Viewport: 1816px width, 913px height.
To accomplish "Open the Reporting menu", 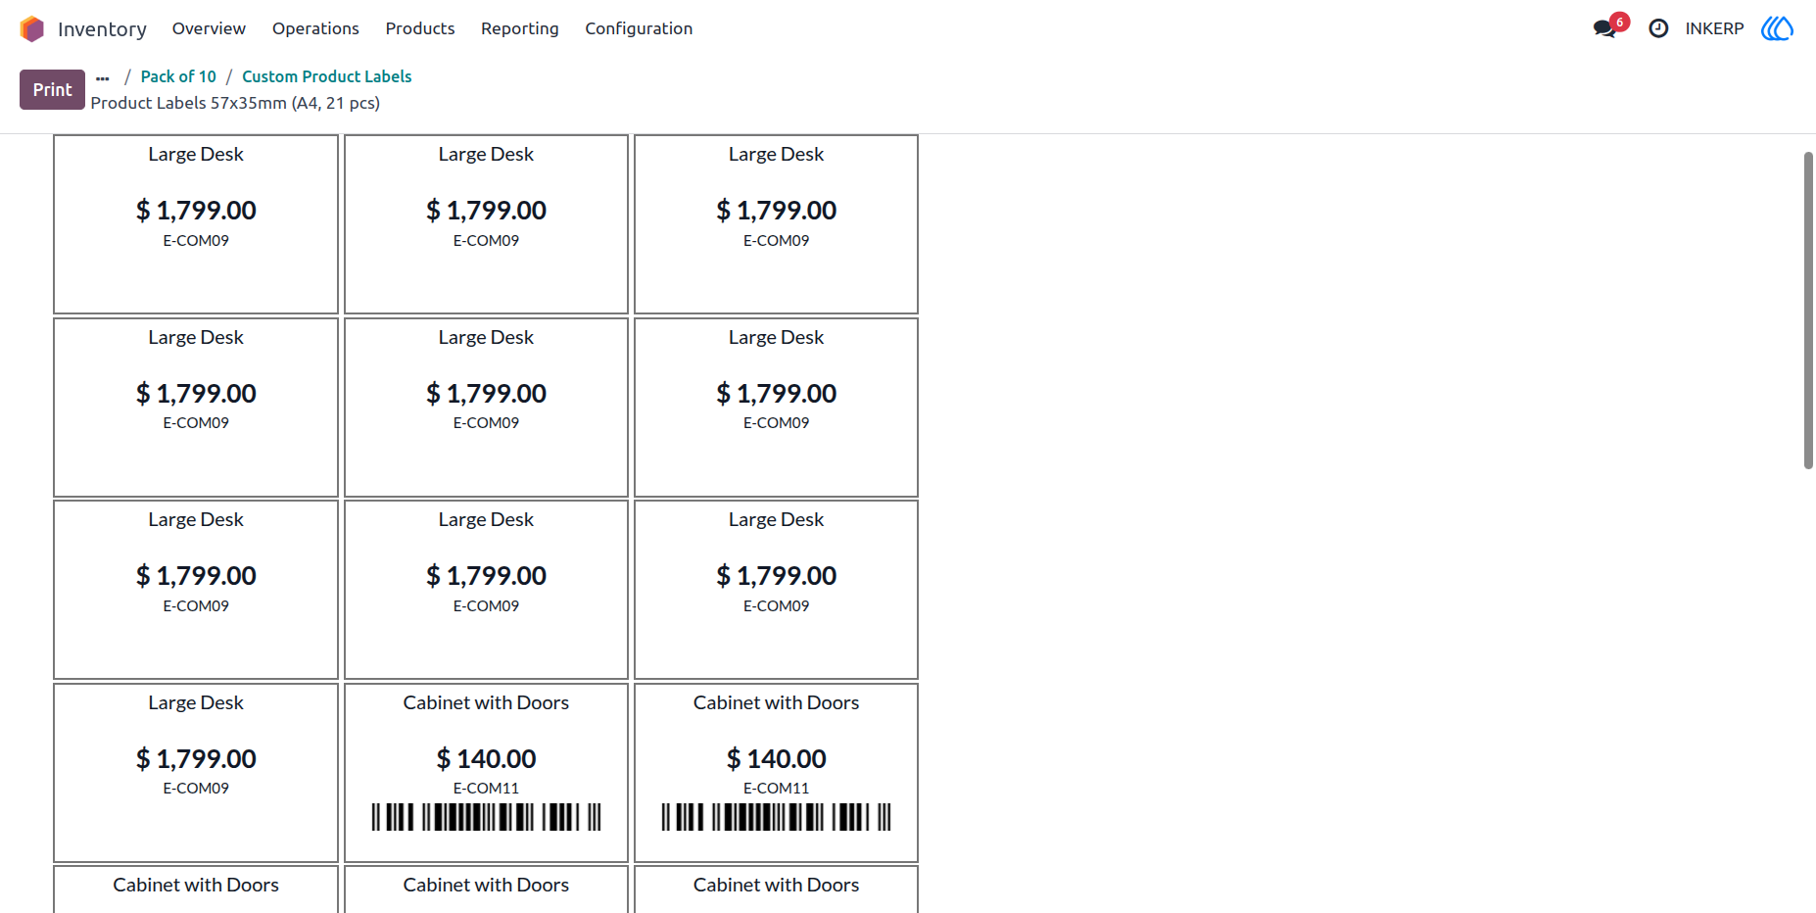I will point(520,28).
